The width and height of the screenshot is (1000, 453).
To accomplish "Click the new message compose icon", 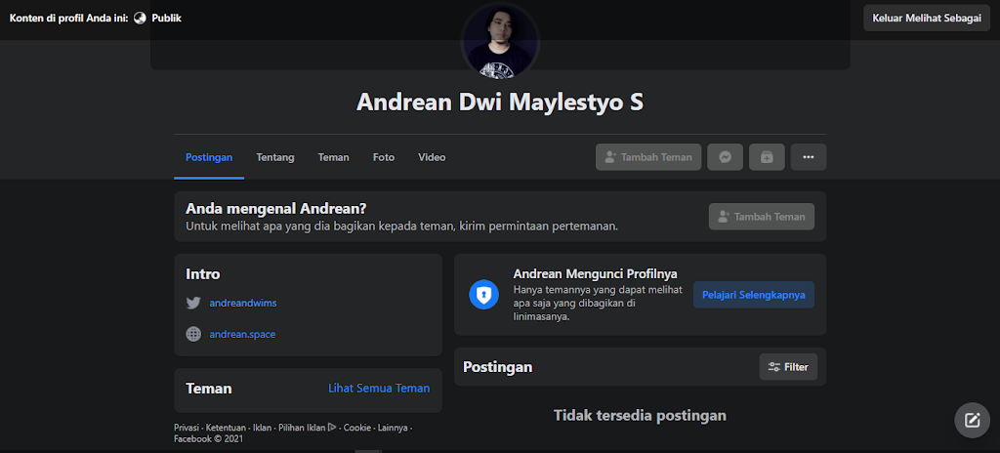I will [972, 420].
